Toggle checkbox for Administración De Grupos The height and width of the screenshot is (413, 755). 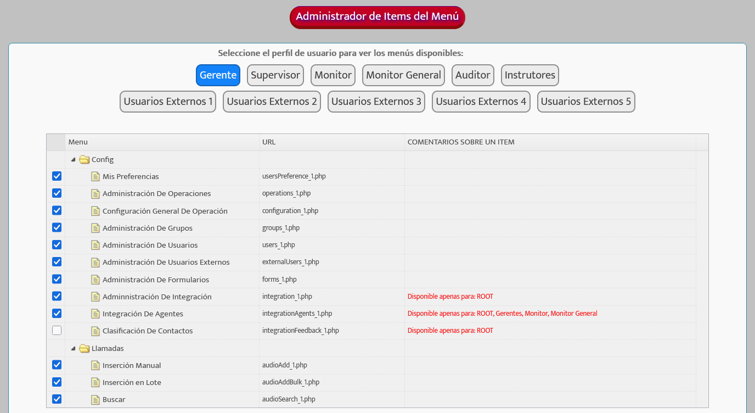(x=57, y=227)
